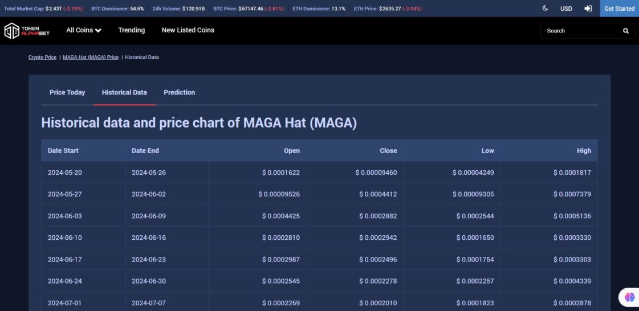
Task: Click close price $ 0.0002278
Action: [378, 281]
